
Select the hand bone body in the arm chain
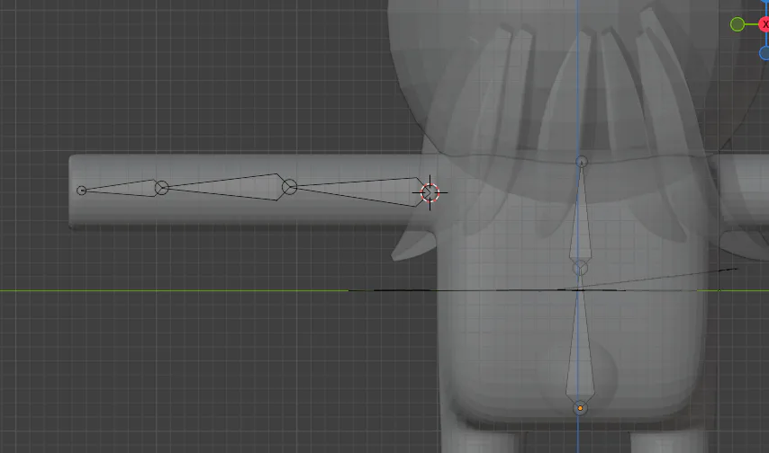point(122,189)
